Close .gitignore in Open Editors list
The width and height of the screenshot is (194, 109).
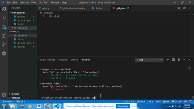(12, 28)
